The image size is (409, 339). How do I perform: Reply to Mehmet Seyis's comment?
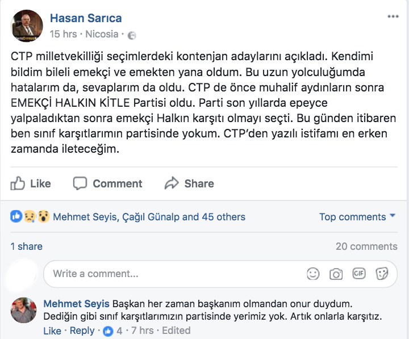82,330
